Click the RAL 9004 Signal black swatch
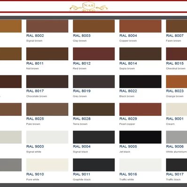 93,137
